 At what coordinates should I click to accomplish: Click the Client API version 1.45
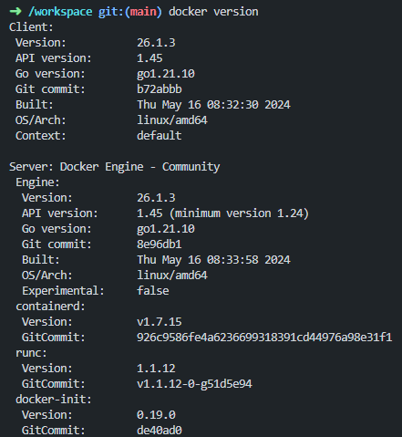149,58
